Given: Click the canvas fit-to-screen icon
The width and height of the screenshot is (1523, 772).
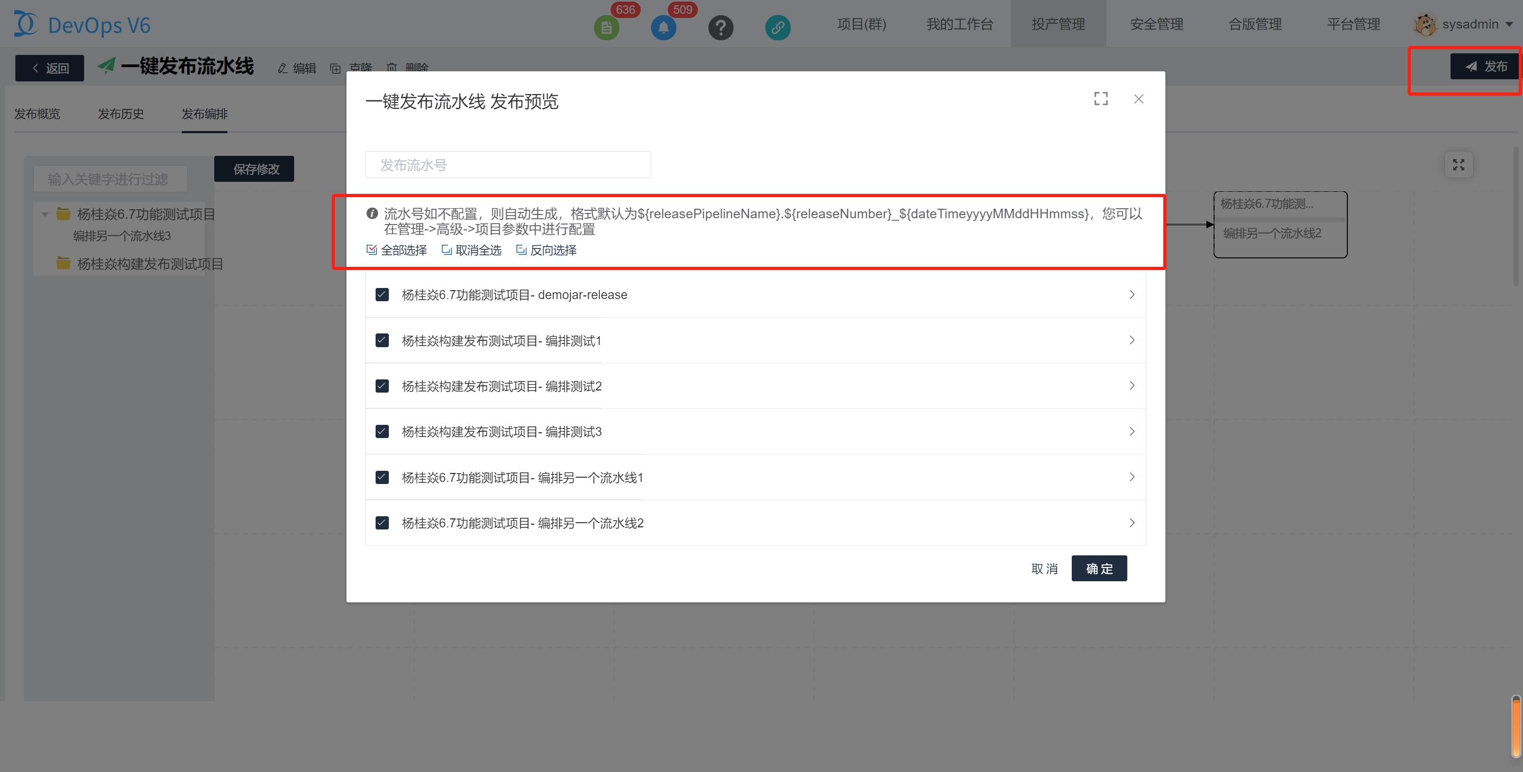Looking at the screenshot, I should point(1458,165).
